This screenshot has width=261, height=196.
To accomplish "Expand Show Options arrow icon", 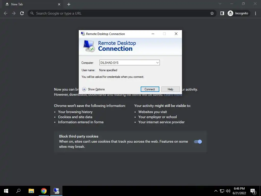I will (84, 89).
